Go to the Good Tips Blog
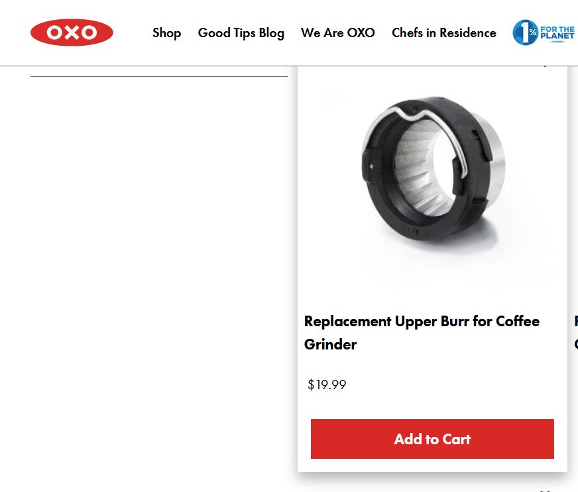 click(x=241, y=32)
